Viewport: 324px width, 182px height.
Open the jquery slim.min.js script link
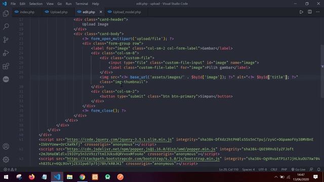119,140
